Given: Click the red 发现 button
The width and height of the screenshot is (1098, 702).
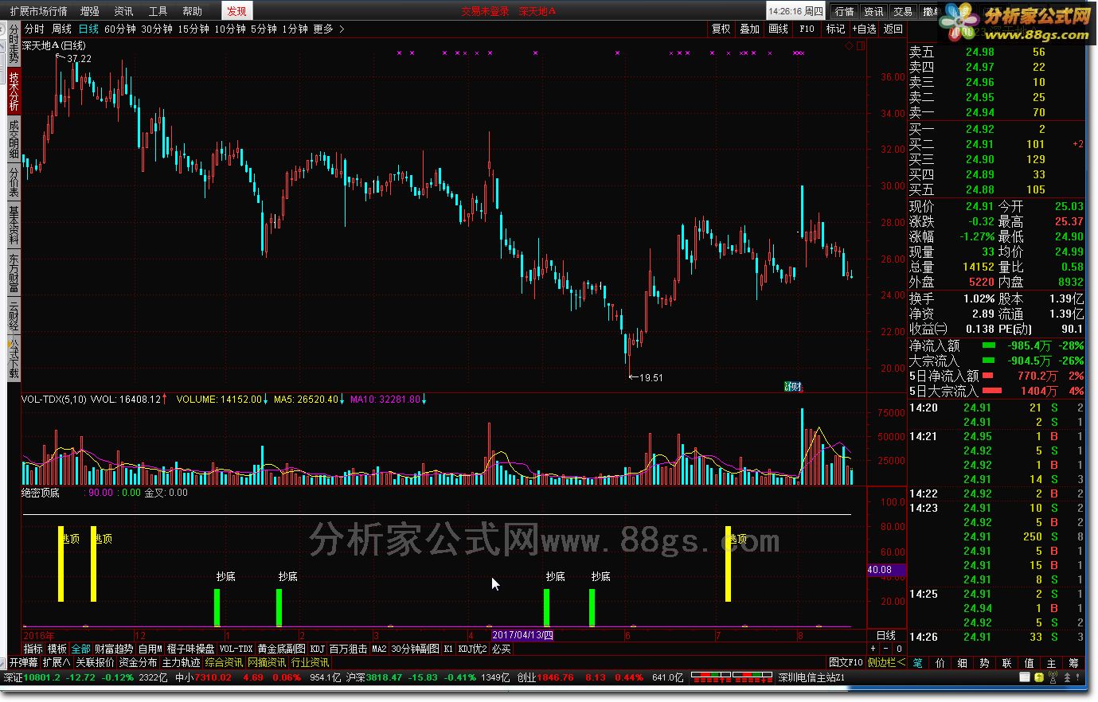Looking at the screenshot, I should [236, 11].
